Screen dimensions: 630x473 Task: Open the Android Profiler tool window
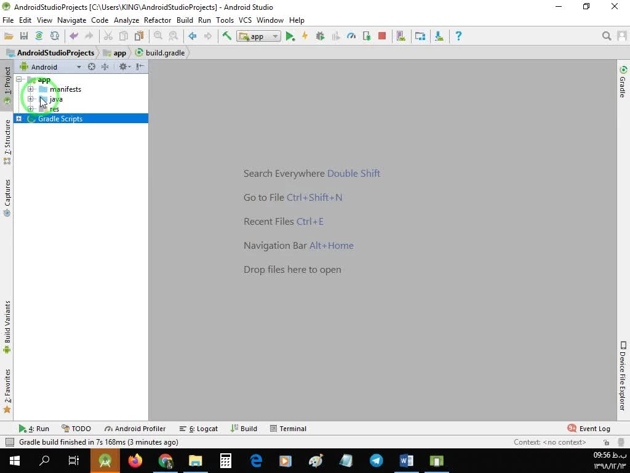[x=135, y=429]
